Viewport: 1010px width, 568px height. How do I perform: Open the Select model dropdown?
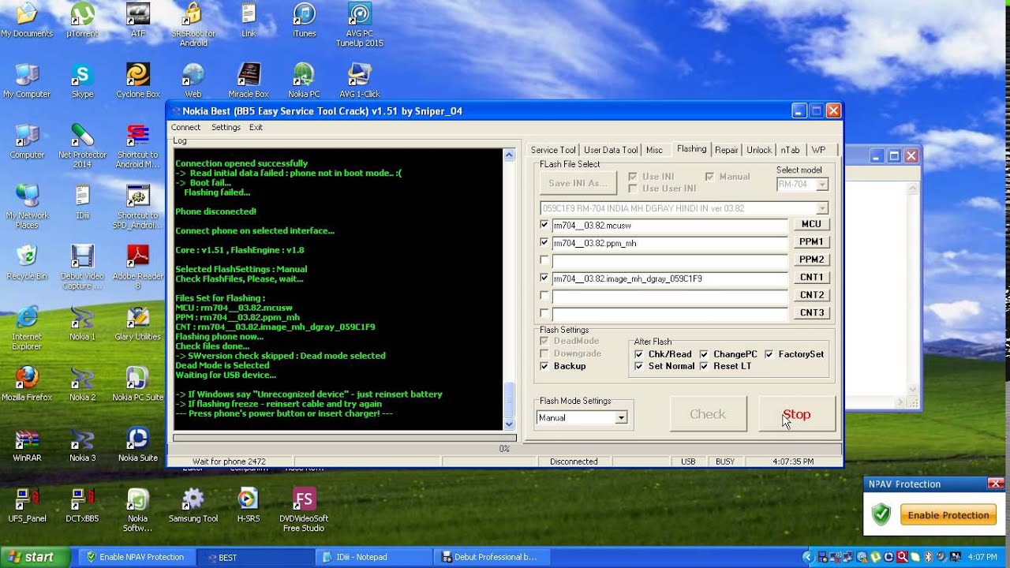[822, 184]
